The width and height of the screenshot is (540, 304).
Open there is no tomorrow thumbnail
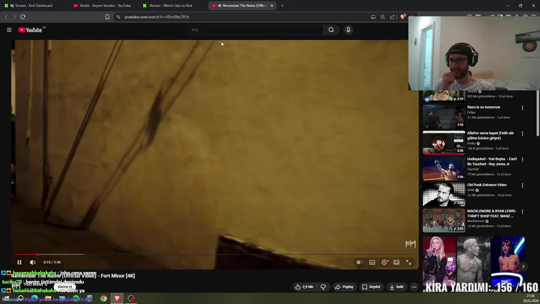point(444,116)
